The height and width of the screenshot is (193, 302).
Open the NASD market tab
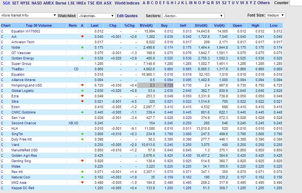(x=37, y=3)
